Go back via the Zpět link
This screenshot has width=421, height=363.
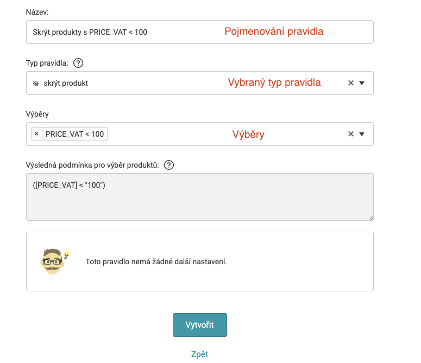point(199,354)
